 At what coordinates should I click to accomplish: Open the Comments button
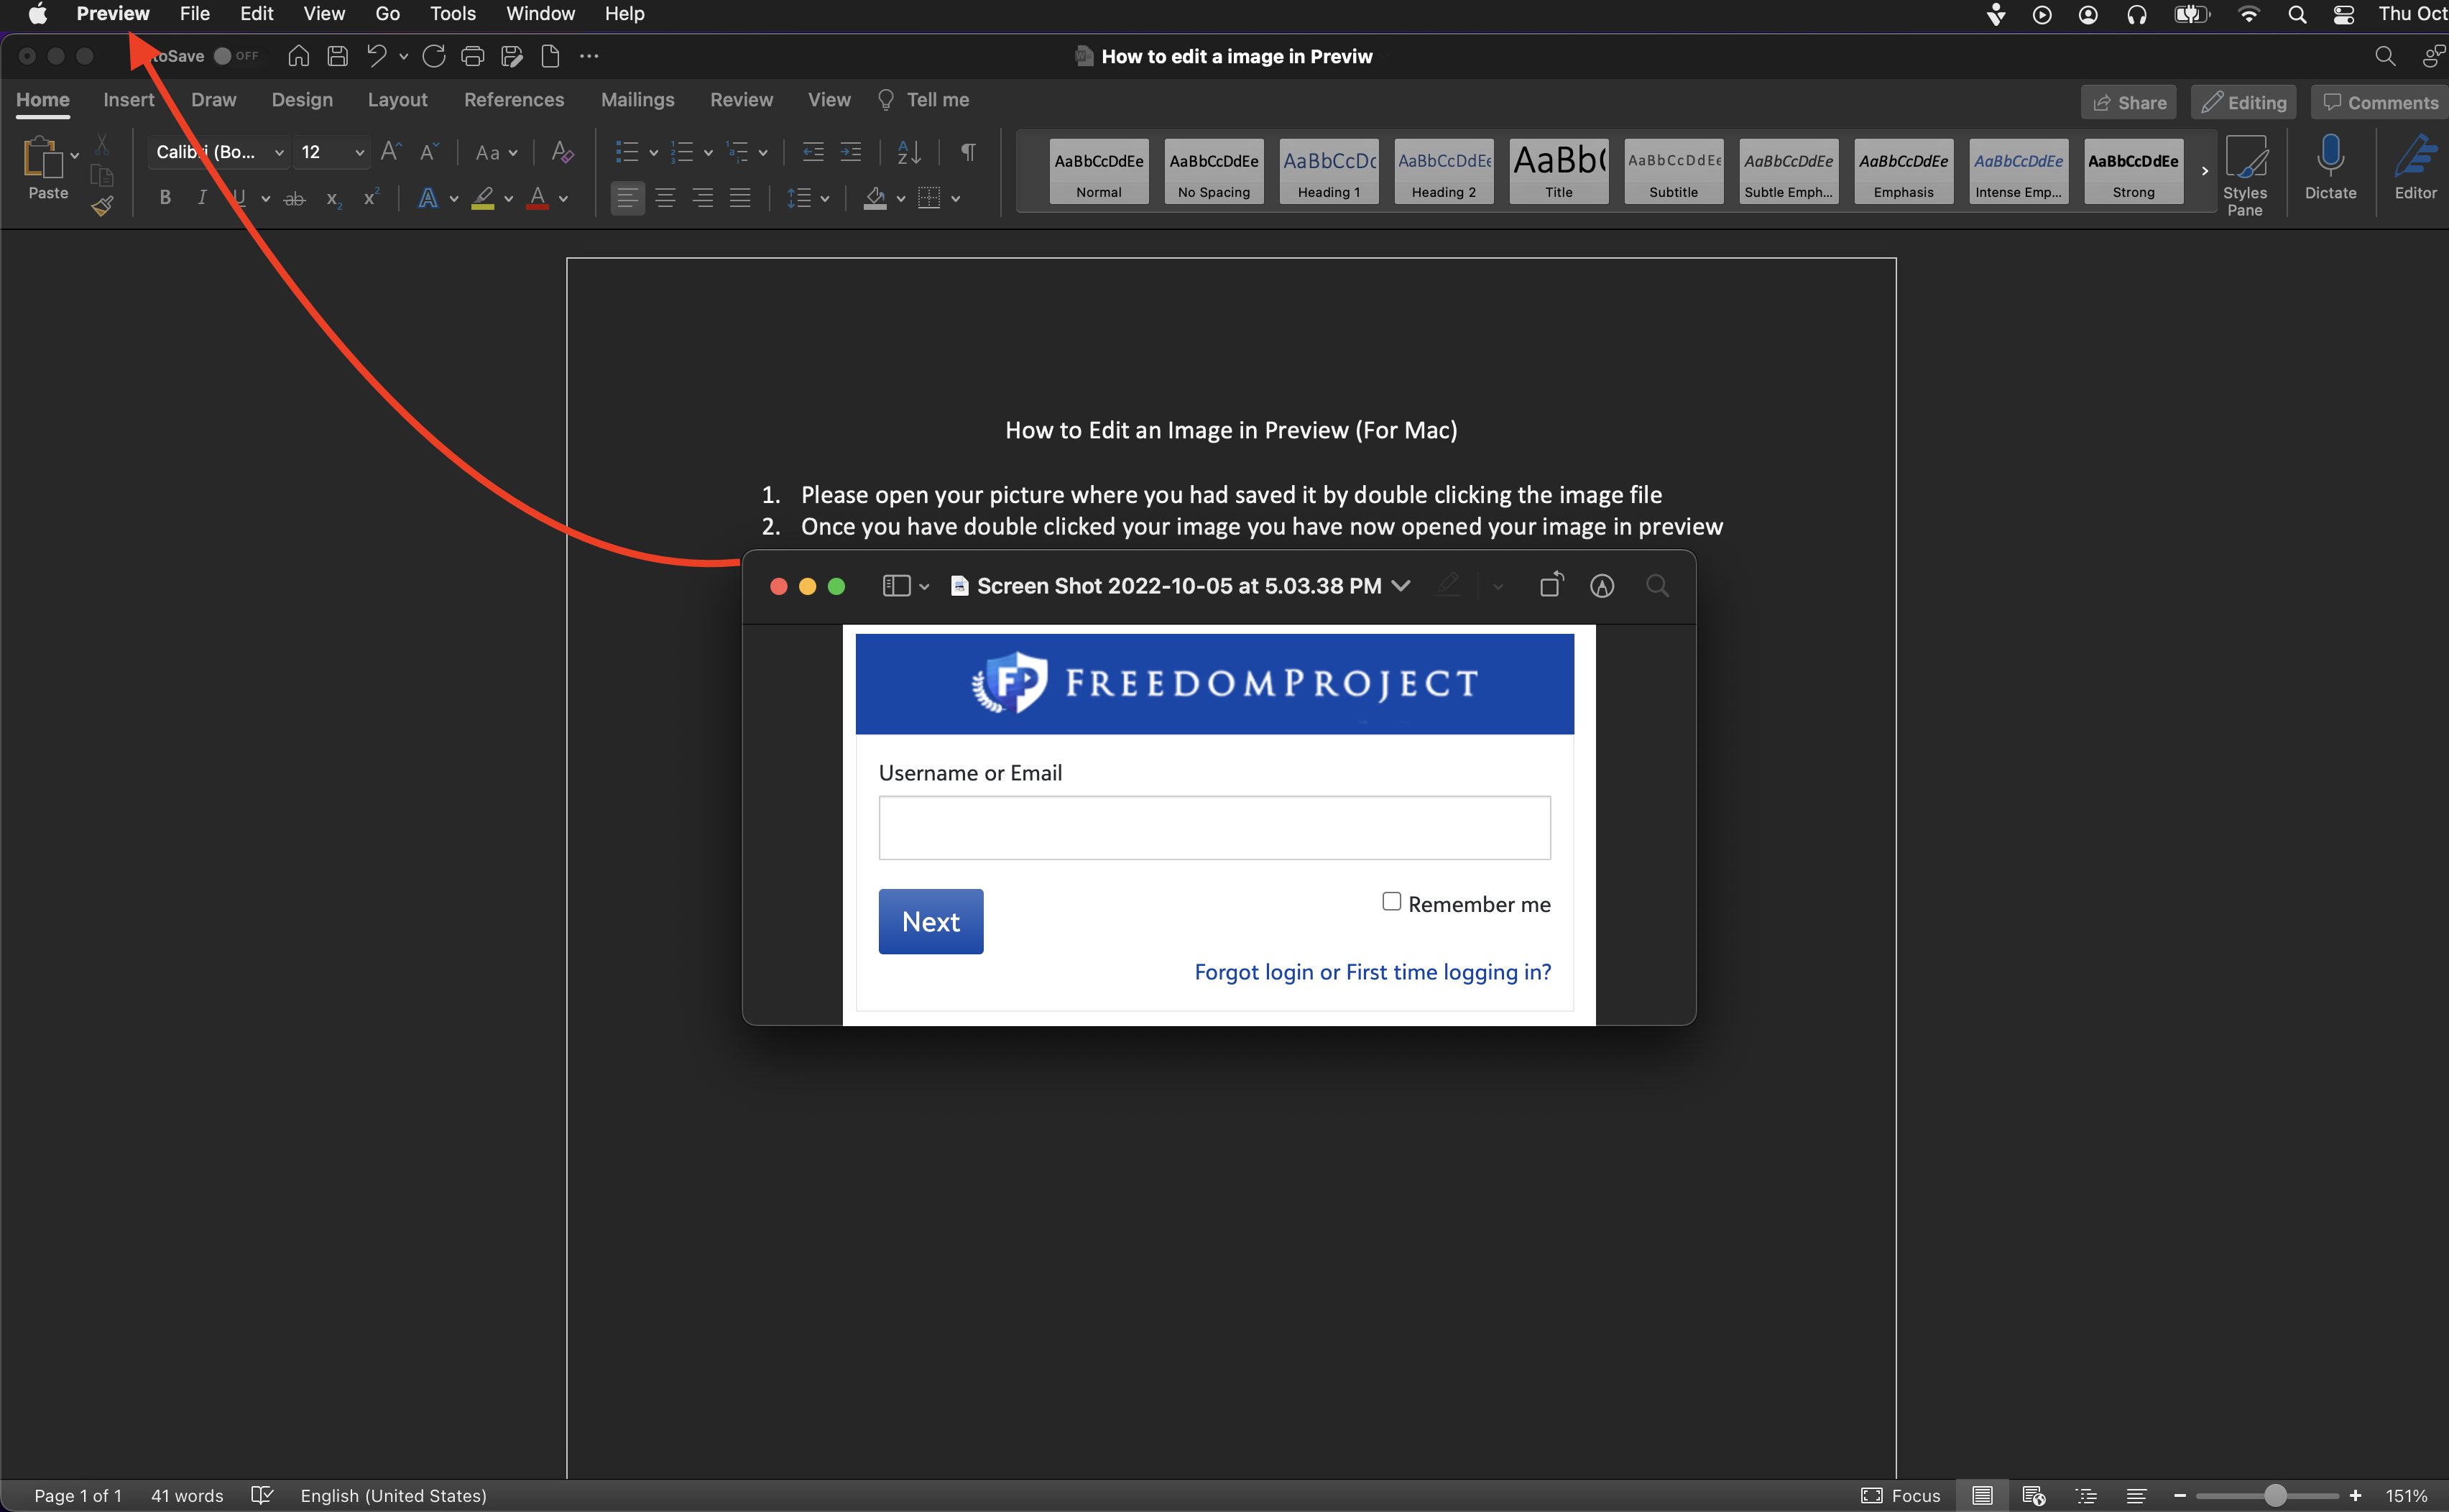coord(2380,102)
